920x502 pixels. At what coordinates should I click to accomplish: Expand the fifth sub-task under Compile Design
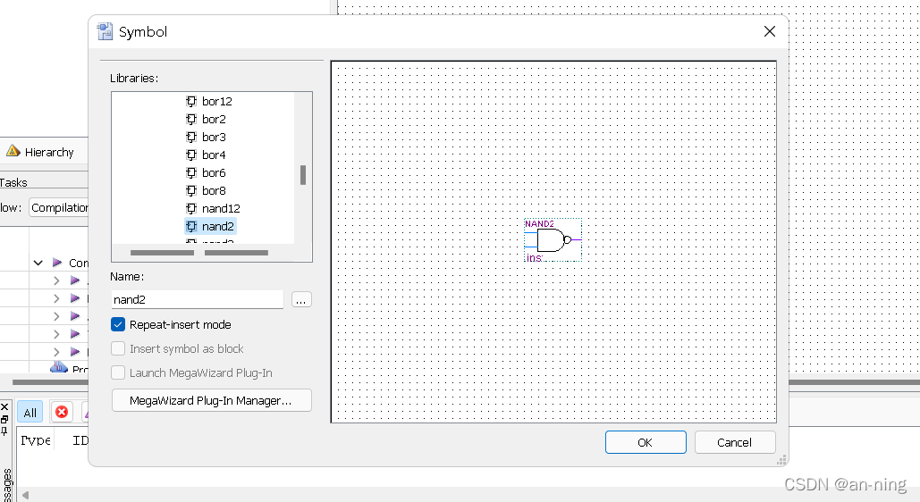click(56, 352)
